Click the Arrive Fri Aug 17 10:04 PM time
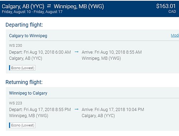 (113, 110)
